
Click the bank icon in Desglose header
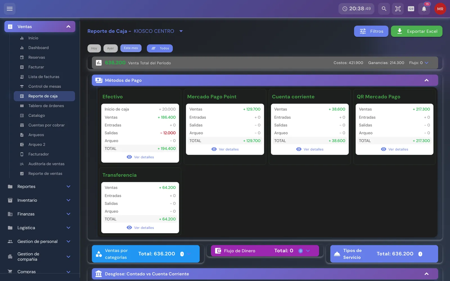click(99, 274)
